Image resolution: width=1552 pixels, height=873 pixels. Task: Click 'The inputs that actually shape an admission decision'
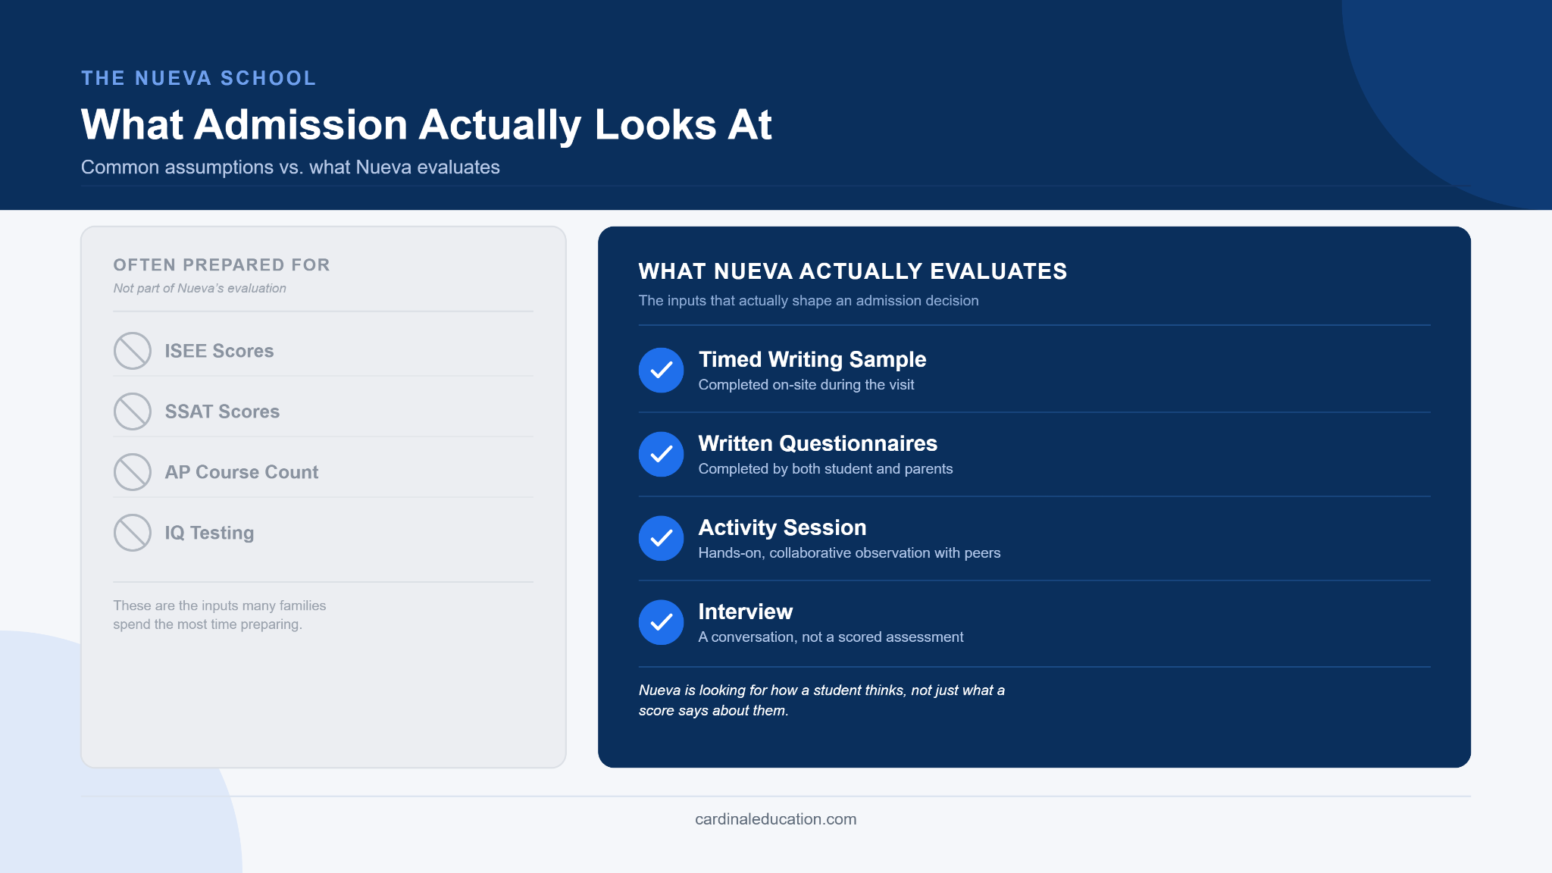[809, 301]
